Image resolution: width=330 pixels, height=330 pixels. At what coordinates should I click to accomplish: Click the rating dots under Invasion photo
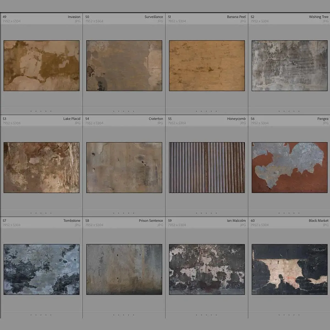(x=41, y=111)
